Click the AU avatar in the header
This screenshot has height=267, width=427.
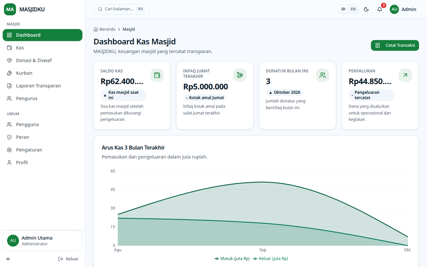[x=394, y=9]
